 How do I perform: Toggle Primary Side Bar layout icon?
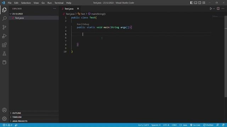(192, 3)
